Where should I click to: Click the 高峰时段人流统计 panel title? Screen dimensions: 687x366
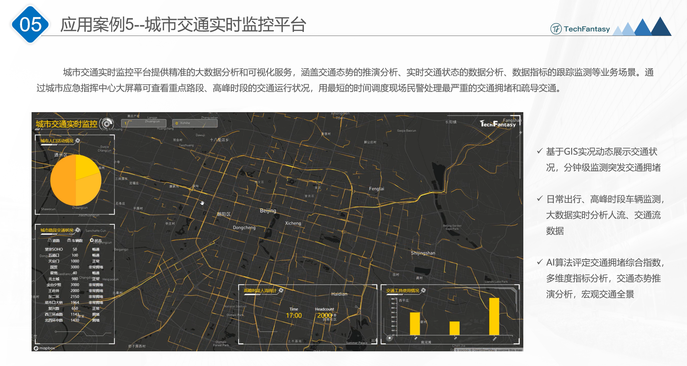tap(260, 290)
